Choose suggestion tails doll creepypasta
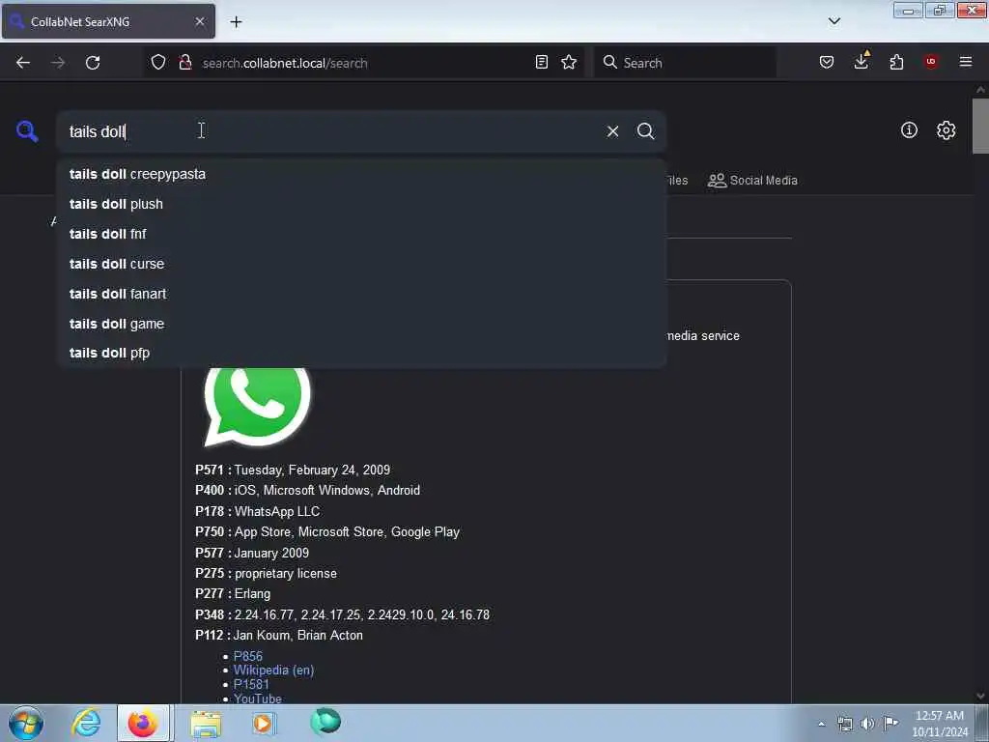Image resolution: width=989 pixels, height=742 pixels. pyautogui.click(x=361, y=174)
